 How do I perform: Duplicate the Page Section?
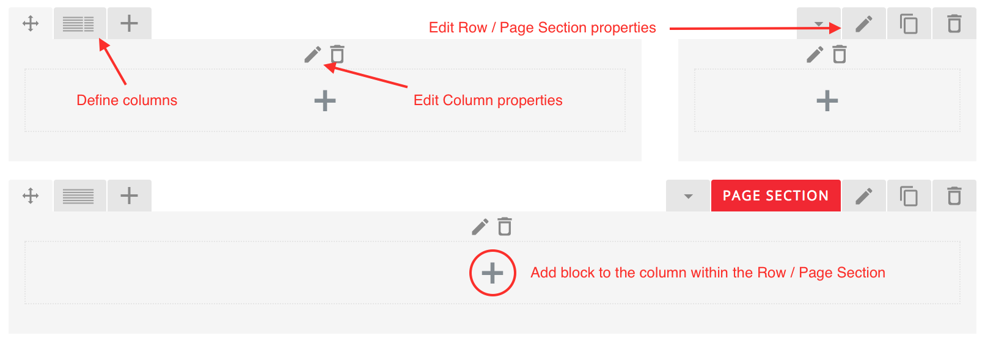909,196
